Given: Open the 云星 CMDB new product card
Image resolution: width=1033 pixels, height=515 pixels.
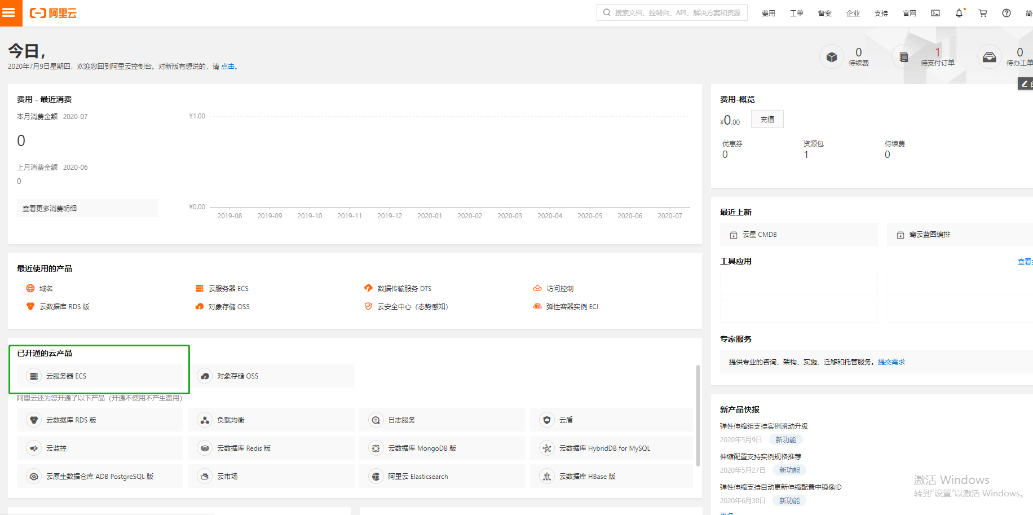Looking at the screenshot, I should tap(799, 235).
